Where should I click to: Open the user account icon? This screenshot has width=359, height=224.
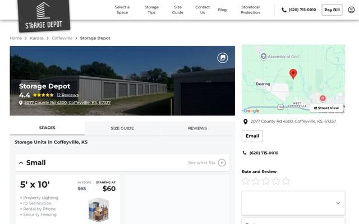(x=351, y=10)
